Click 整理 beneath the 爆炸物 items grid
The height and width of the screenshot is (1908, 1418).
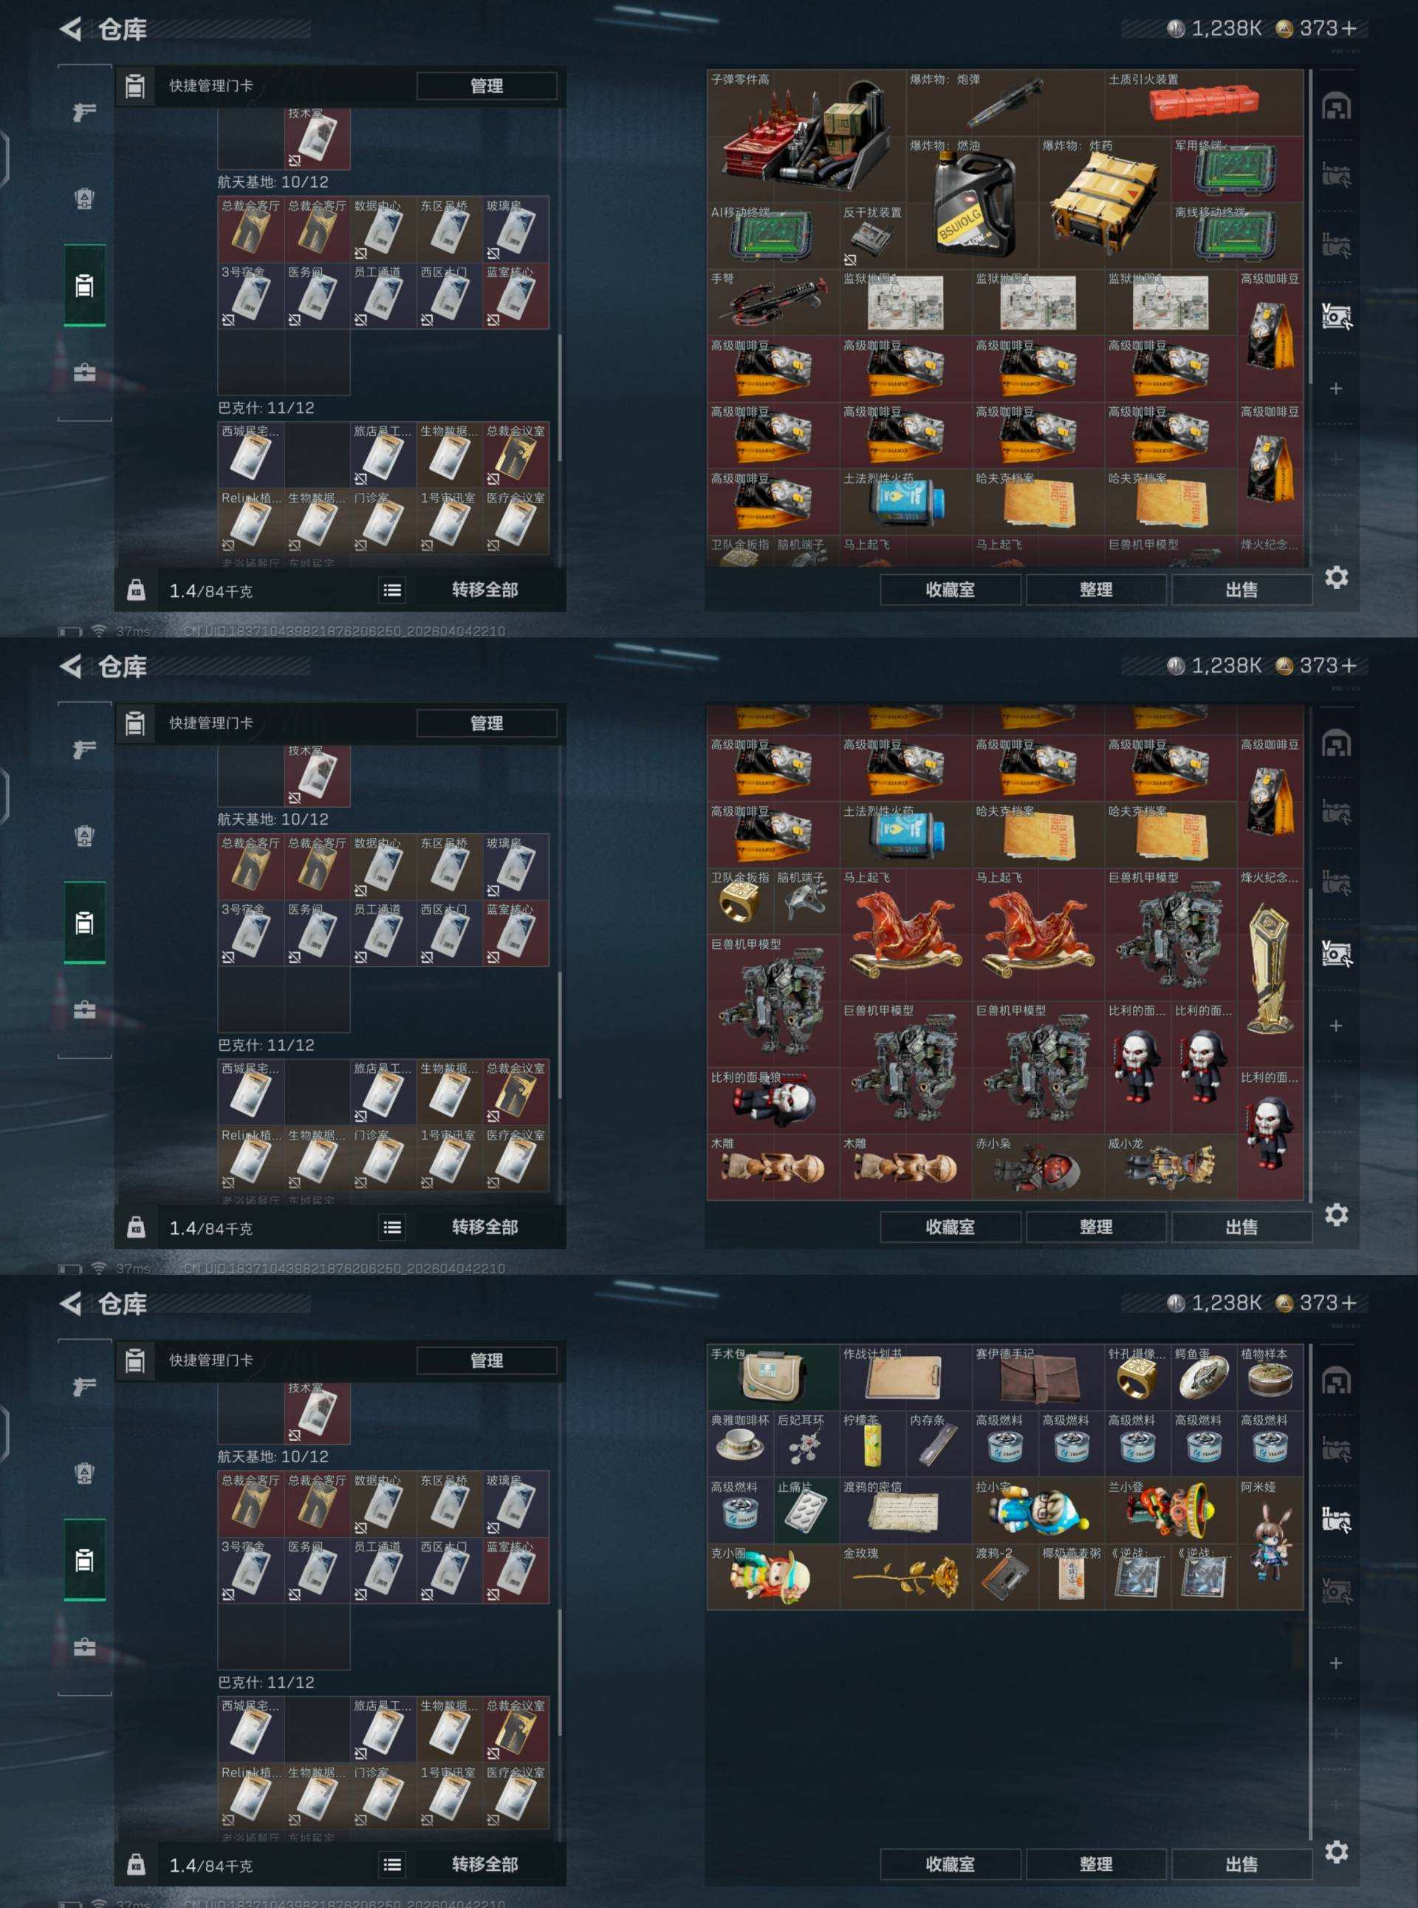(x=1096, y=590)
